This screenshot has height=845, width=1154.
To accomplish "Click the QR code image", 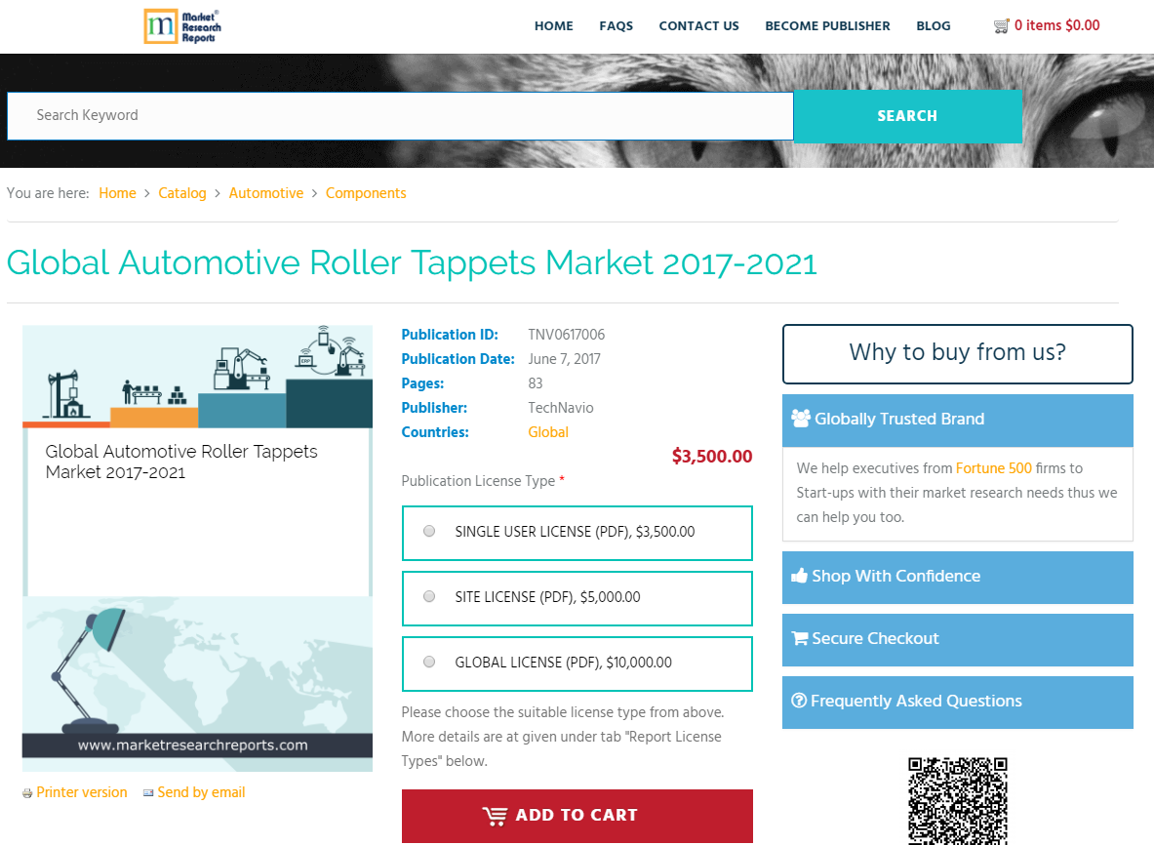I will [957, 800].
